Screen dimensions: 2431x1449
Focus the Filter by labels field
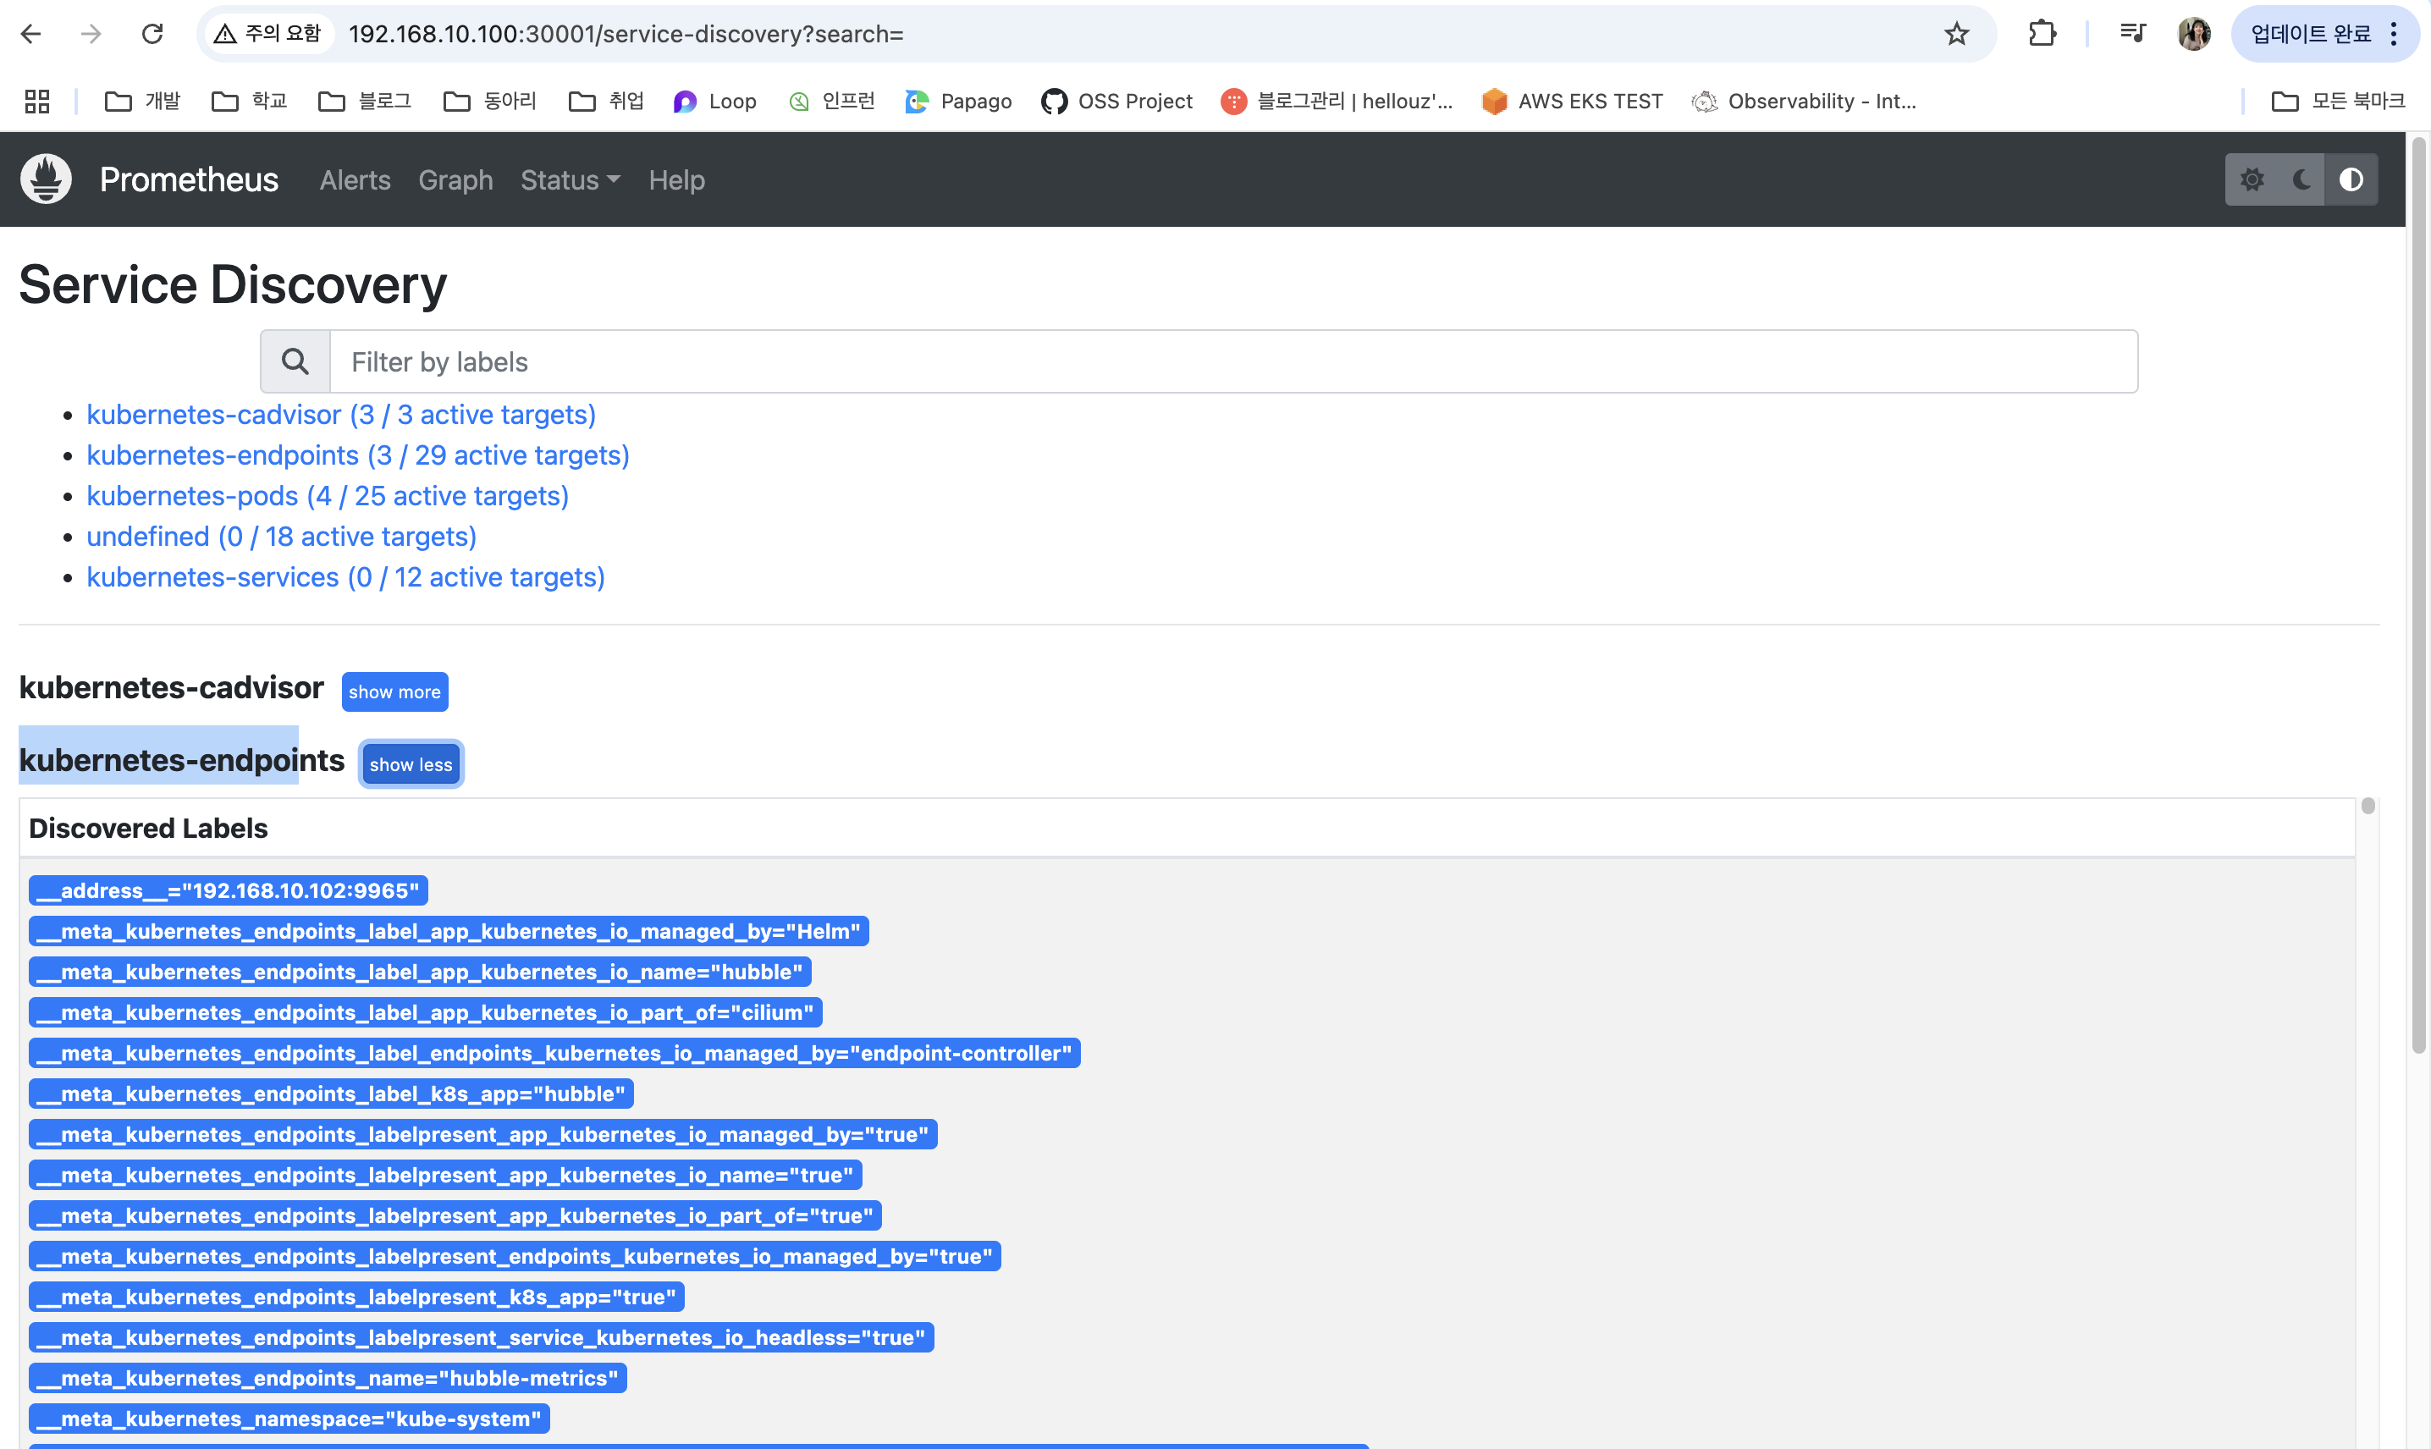pyautogui.click(x=1232, y=362)
